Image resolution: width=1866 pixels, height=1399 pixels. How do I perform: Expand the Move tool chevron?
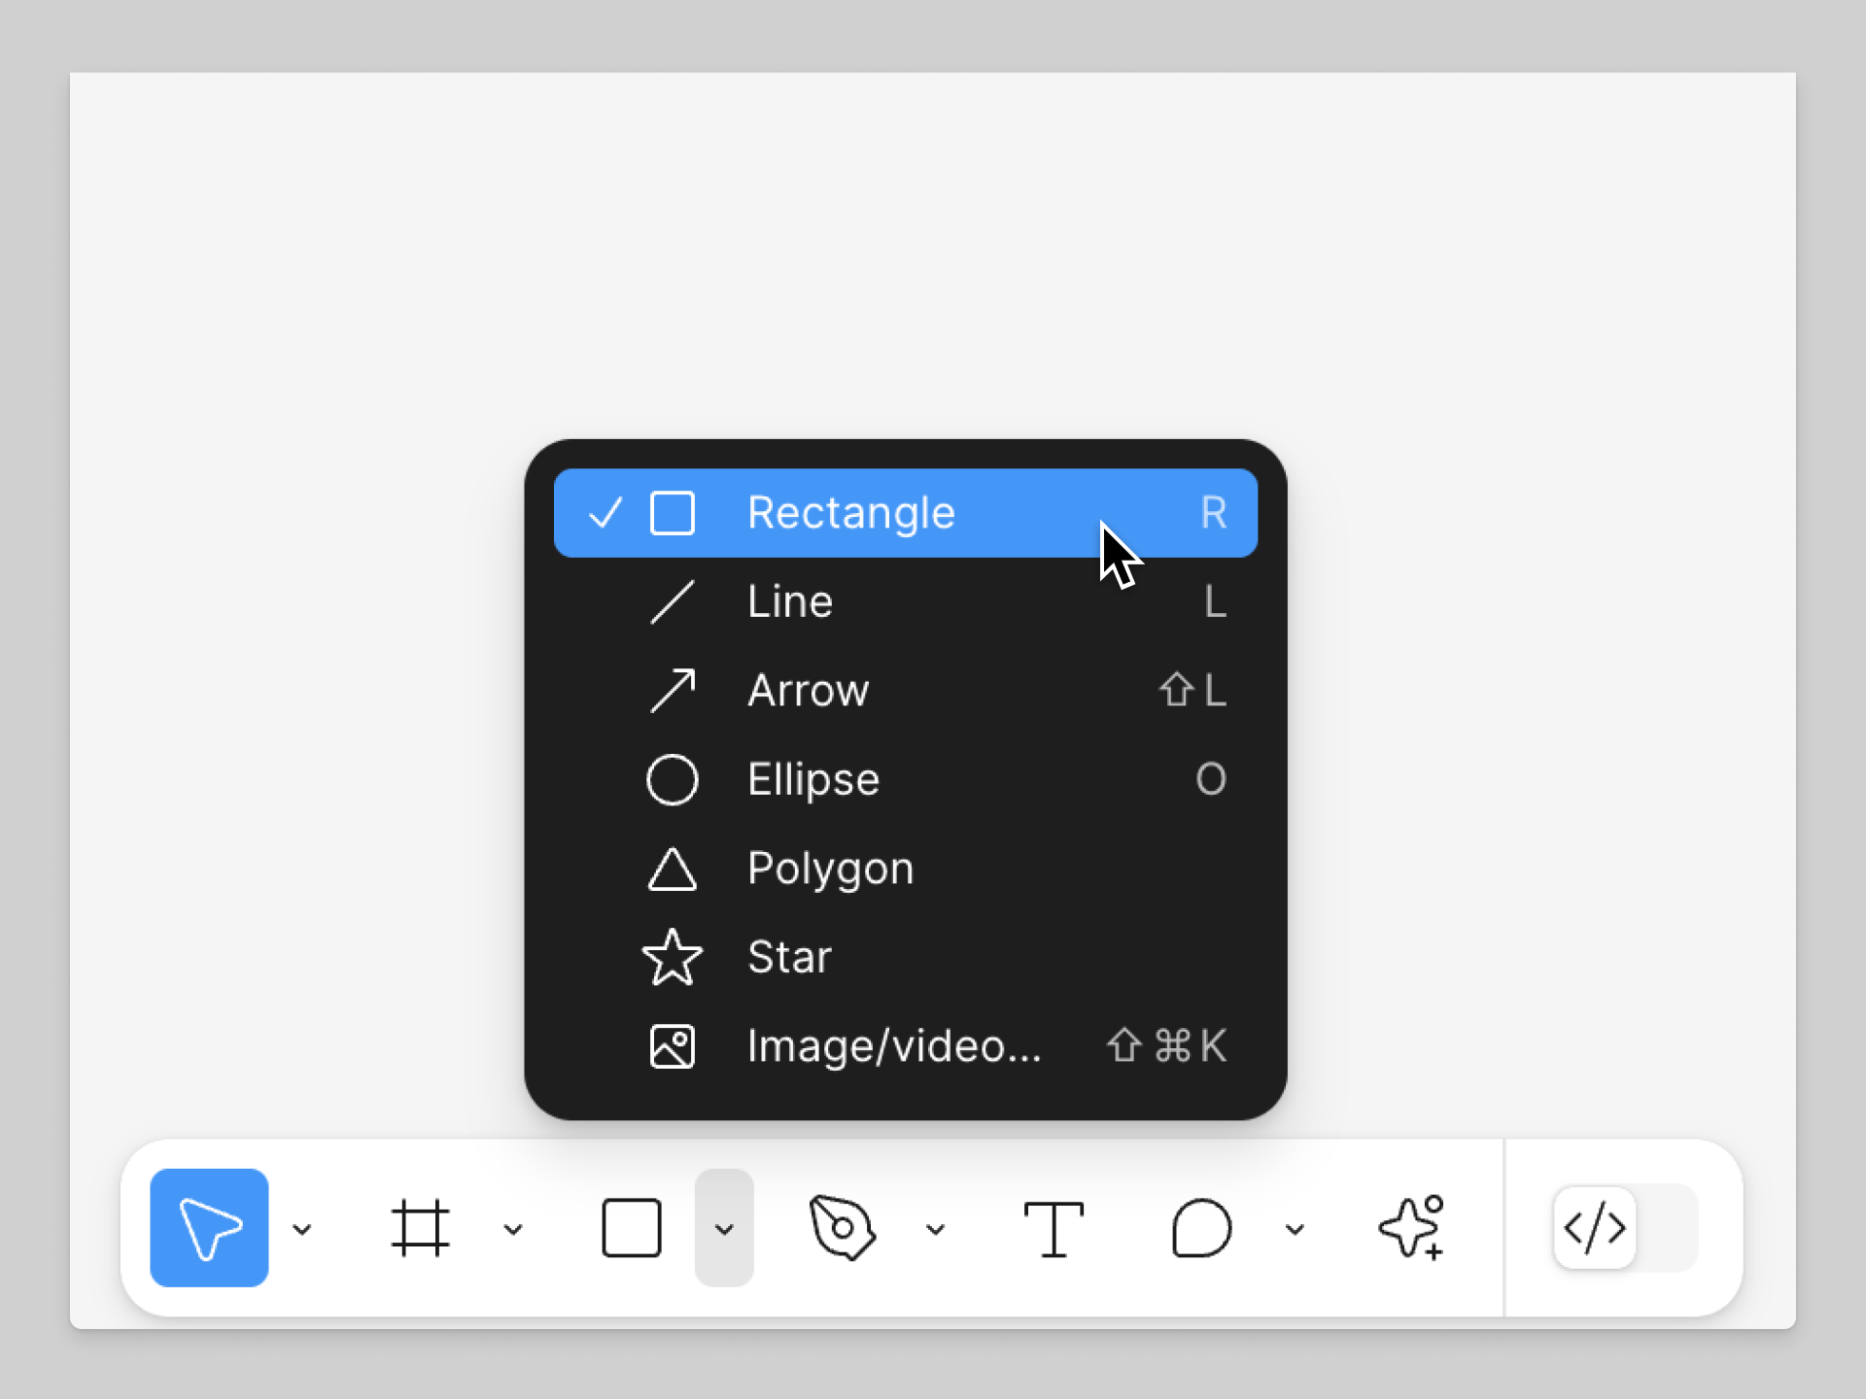(x=302, y=1230)
